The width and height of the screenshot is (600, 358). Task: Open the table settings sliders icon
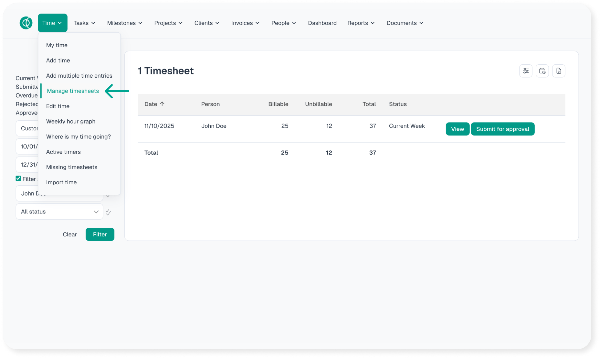[x=526, y=71]
